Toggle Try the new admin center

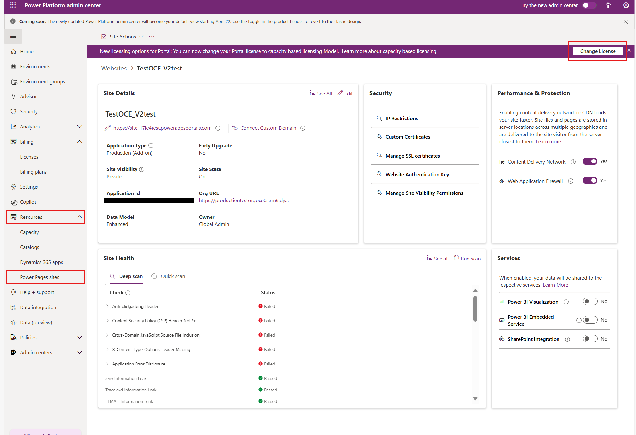pyautogui.click(x=589, y=5)
